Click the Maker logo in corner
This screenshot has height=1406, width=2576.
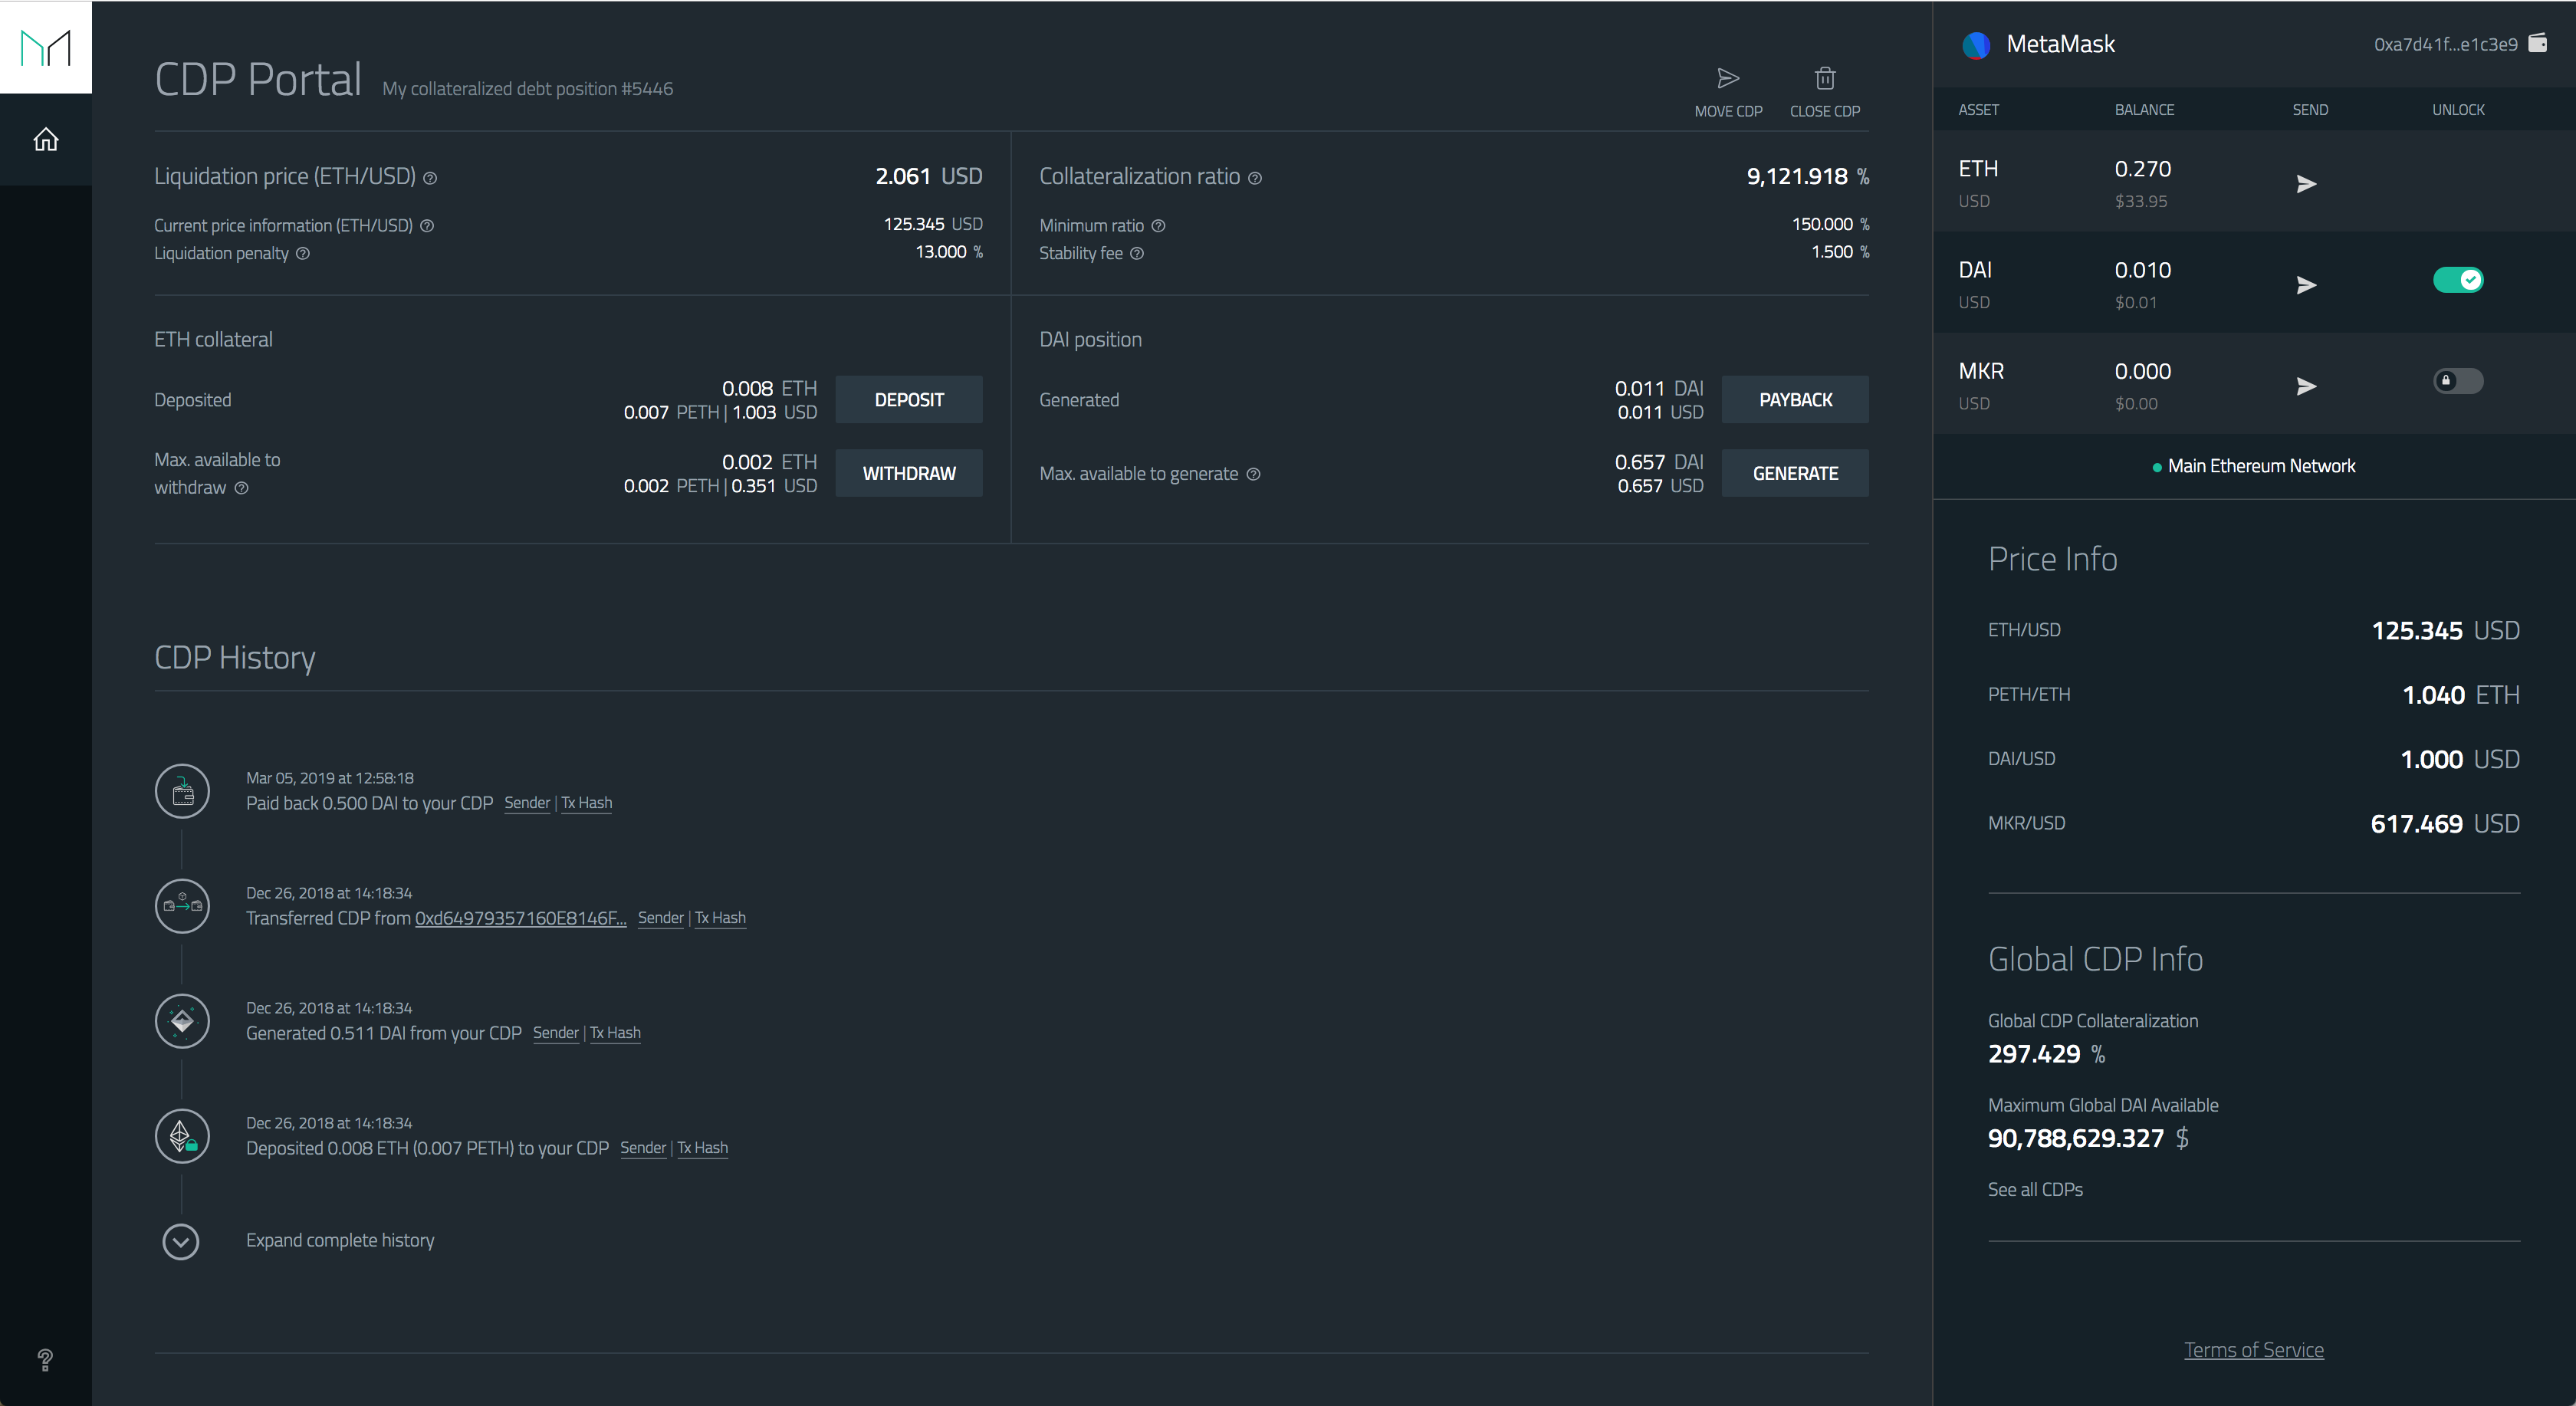[46, 47]
